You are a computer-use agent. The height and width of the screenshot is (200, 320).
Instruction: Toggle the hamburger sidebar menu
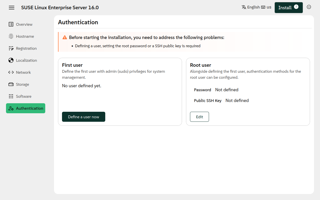(x=11, y=7)
